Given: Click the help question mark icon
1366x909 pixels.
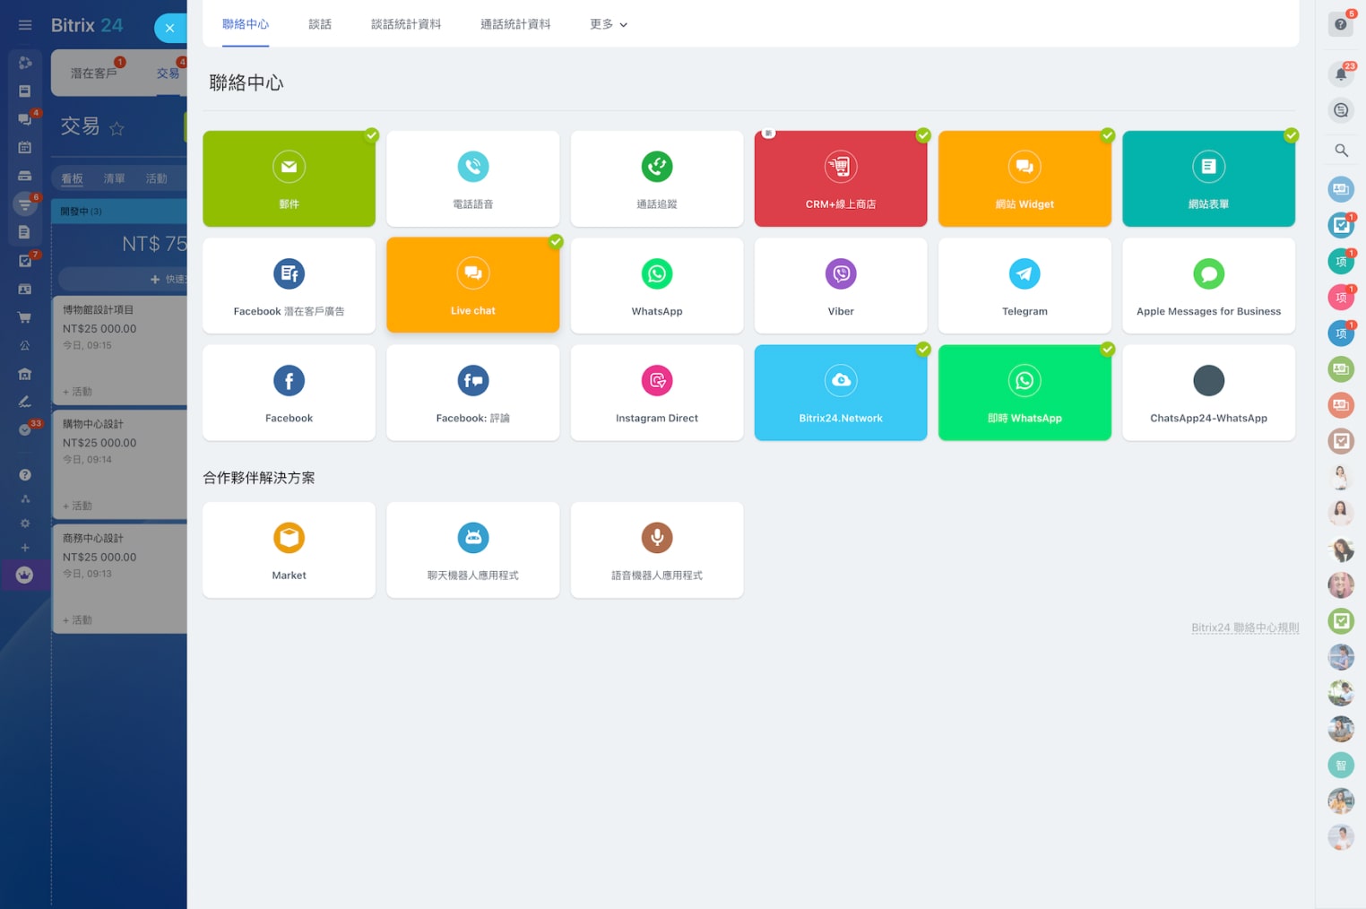Looking at the screenshot, I should [1341, 24].
